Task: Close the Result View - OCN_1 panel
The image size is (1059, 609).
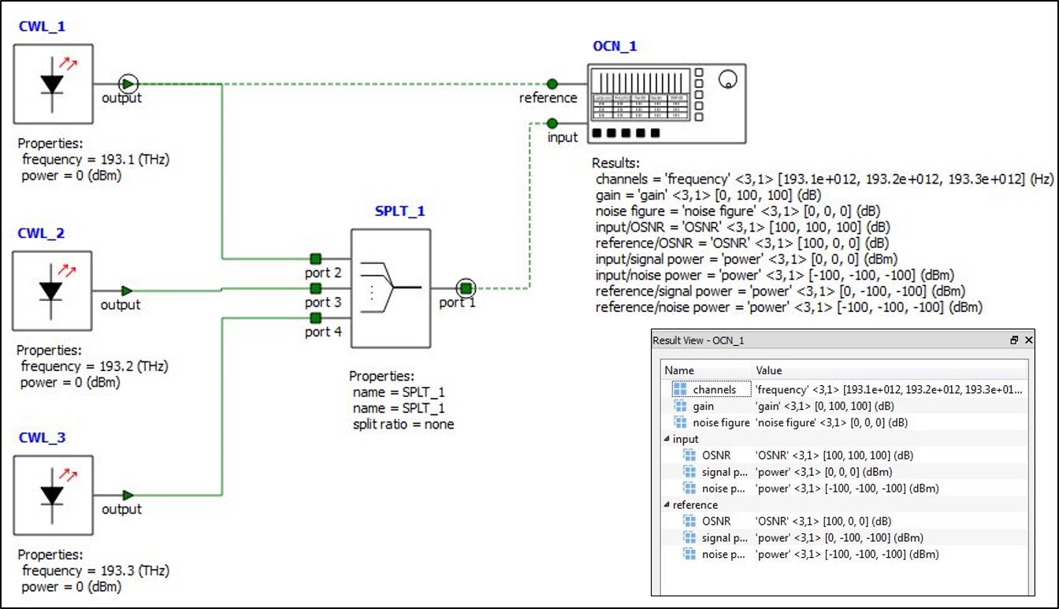Action: [1028, 340]
